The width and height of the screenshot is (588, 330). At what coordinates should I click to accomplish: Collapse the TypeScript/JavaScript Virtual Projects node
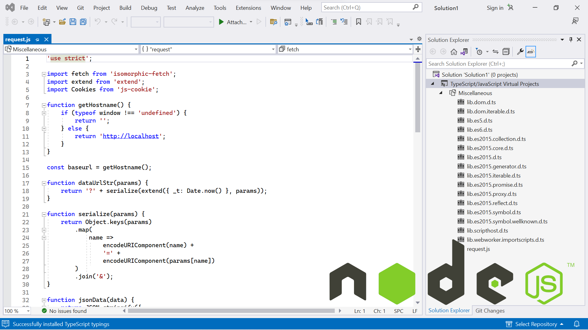432,84
